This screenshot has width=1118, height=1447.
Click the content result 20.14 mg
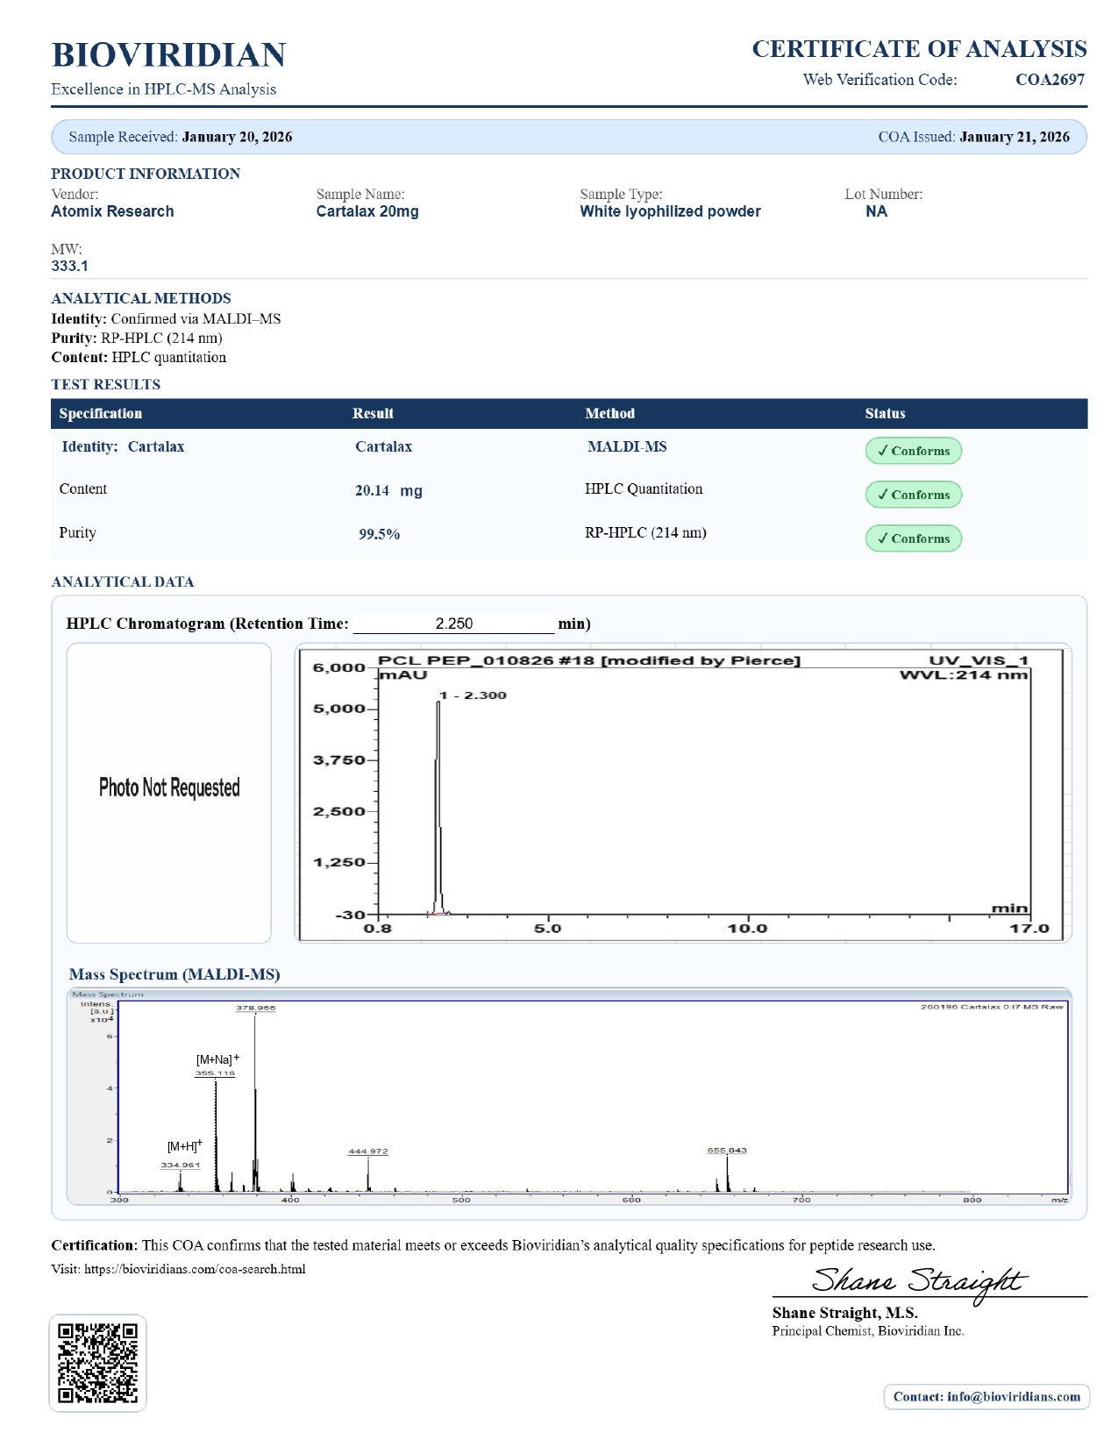tap(388, 491)
